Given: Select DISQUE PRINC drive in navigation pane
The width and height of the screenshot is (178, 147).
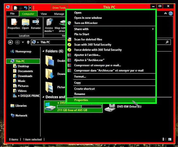Looking at the screenshot, I should (x=26, y=96).
